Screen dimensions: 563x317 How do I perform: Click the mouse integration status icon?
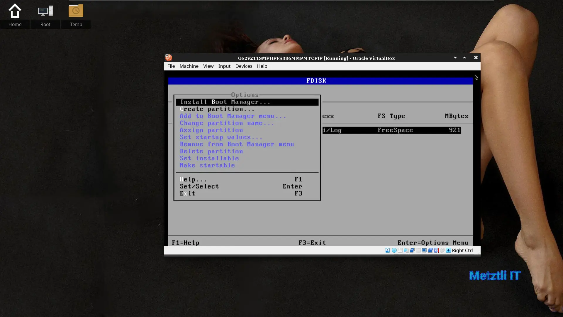pos(442,250)
